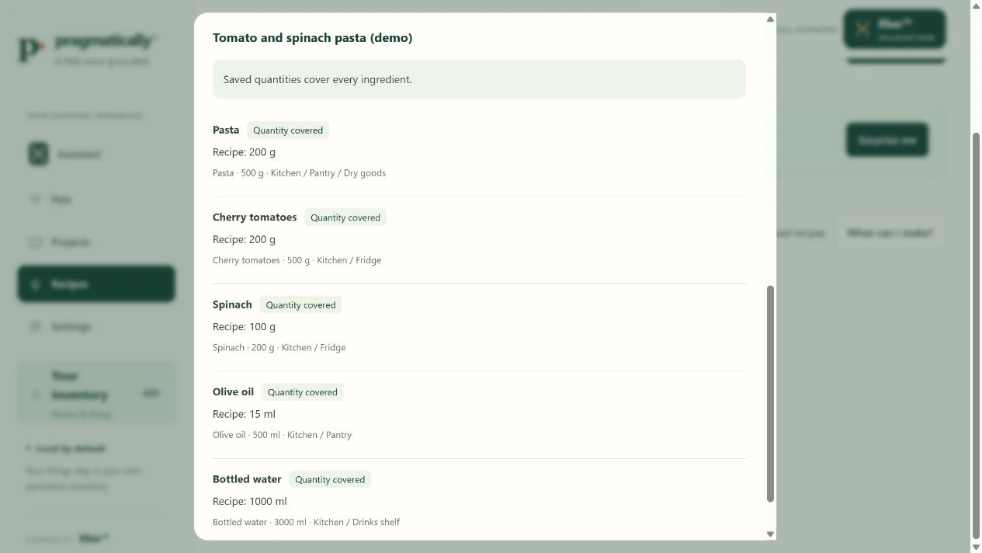Screen dimensions: 982x553
Task: Click 'Recipe: 100 g' under Spinach
Action: click(x=244, y=327)
